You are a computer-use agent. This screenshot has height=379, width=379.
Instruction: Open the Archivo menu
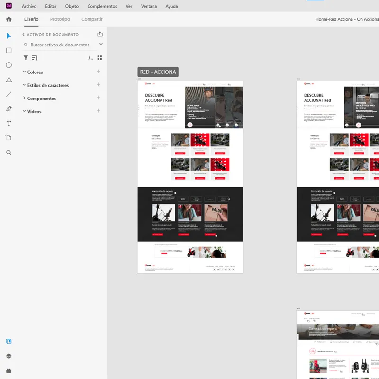(29, 6)
